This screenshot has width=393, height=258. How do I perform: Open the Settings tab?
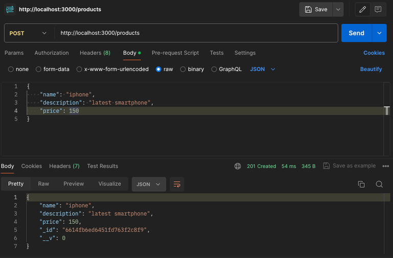tap(245, 53)
